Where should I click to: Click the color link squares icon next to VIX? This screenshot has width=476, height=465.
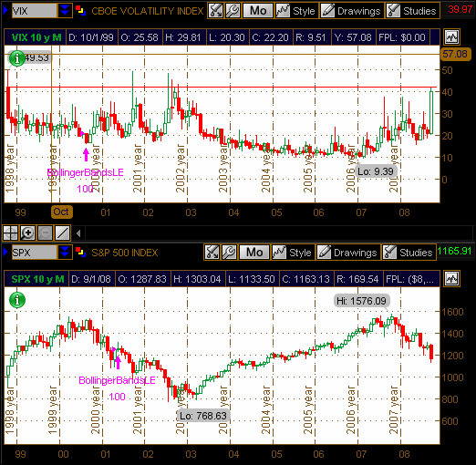pos(80,11)
